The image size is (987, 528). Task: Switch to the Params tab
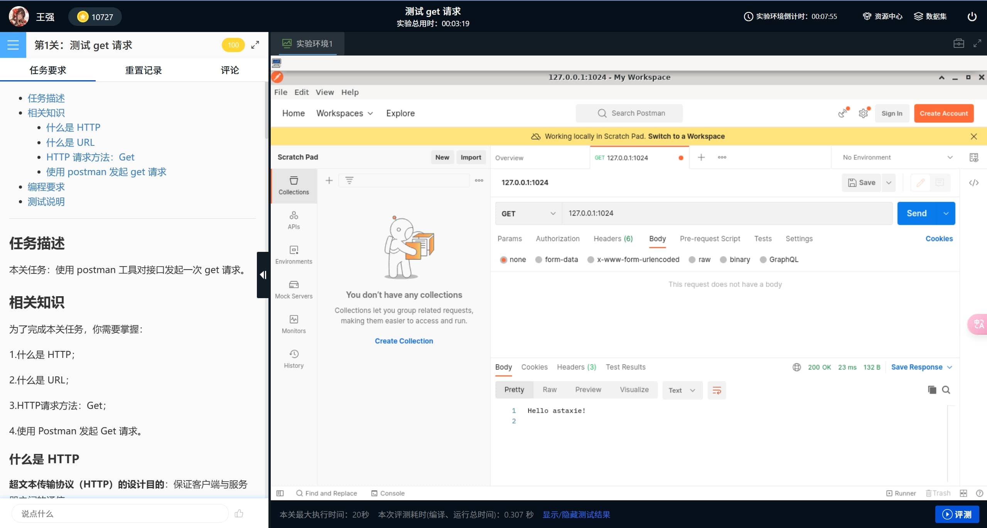pyautogui.click(x=509, y=238)
